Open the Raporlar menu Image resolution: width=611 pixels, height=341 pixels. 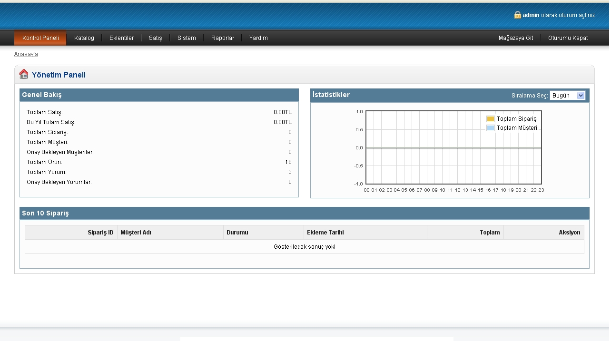(x=223, y=38)
